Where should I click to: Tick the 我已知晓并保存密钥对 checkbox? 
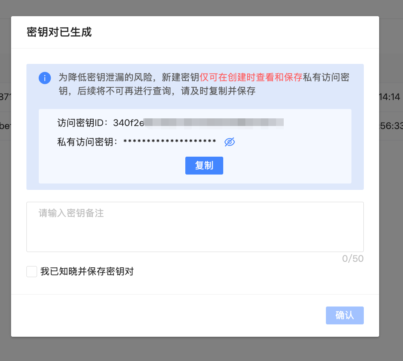pyautogui.click(x=32, y=272)
